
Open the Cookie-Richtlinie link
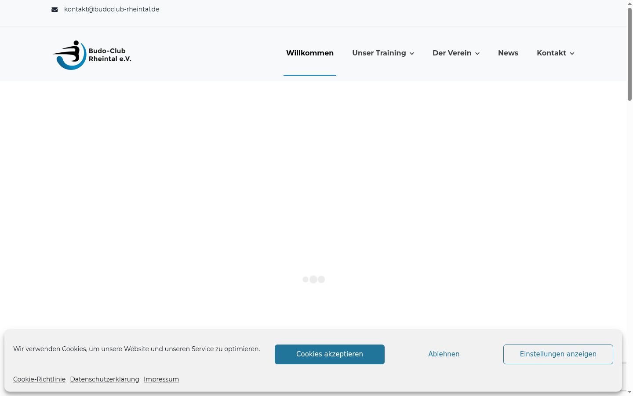click(39, 379)
